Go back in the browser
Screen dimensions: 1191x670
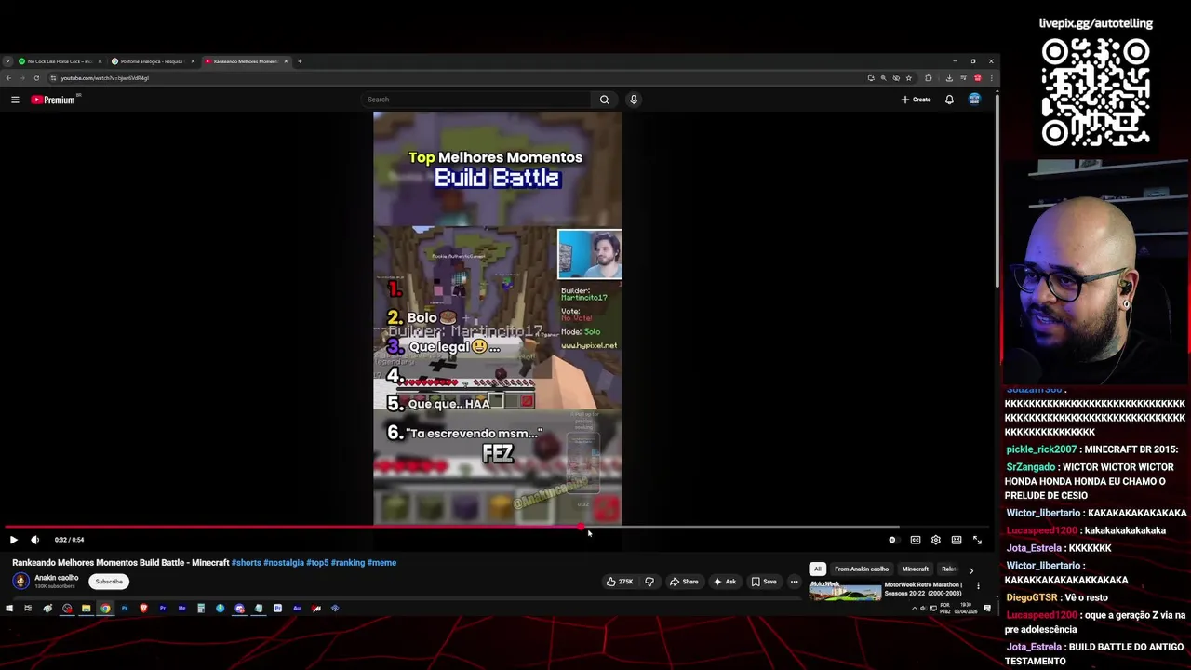click(8, 78)
